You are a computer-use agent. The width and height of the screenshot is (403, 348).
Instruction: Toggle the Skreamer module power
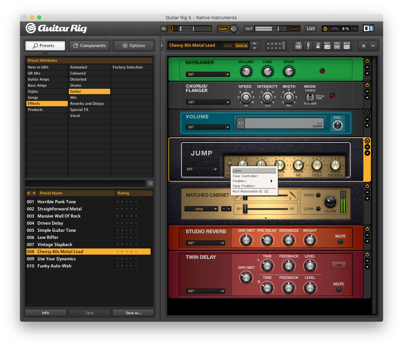(x=367, y=61)
